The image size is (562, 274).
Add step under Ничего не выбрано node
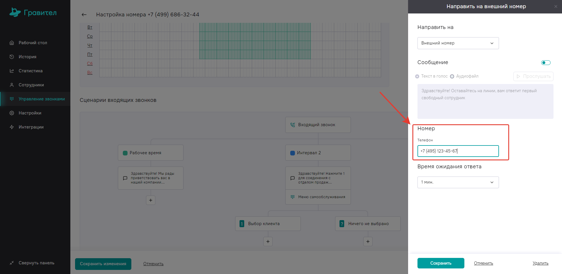click(368, 242)
